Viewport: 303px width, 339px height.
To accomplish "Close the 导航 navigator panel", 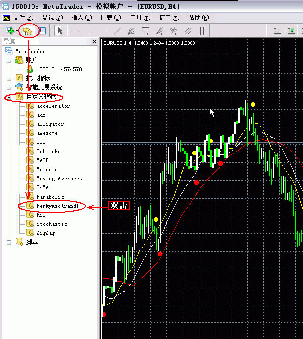I will (x=95, y=41).
